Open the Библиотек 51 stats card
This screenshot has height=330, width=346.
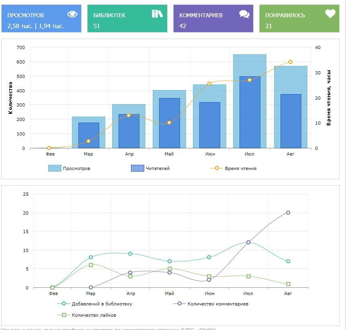tap(127, 19)
